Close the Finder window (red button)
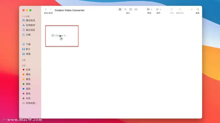 (24, 10)
